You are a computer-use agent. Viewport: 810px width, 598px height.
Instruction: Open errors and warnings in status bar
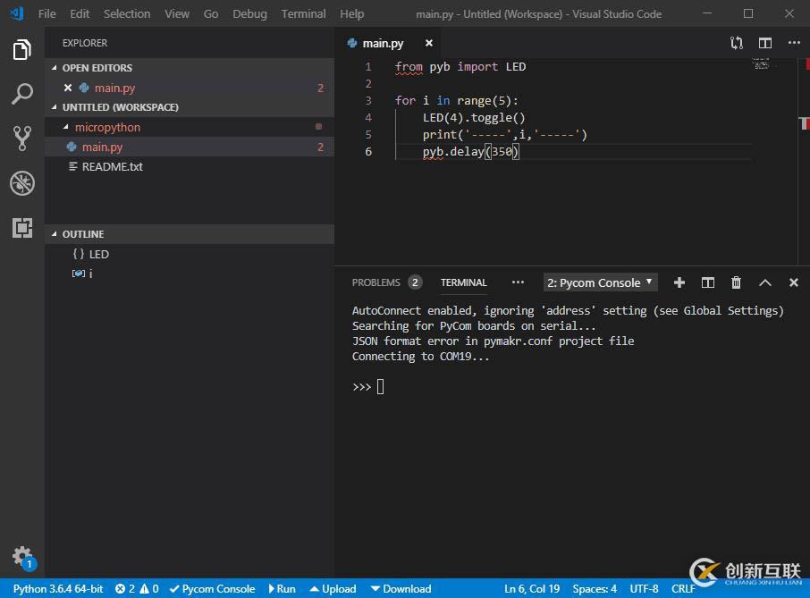[x=137, y=589]
